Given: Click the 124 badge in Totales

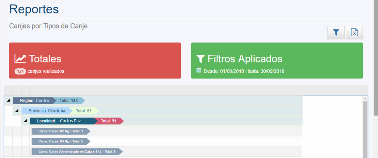Looking at the screenshot, I should click(x=20, y=71).
